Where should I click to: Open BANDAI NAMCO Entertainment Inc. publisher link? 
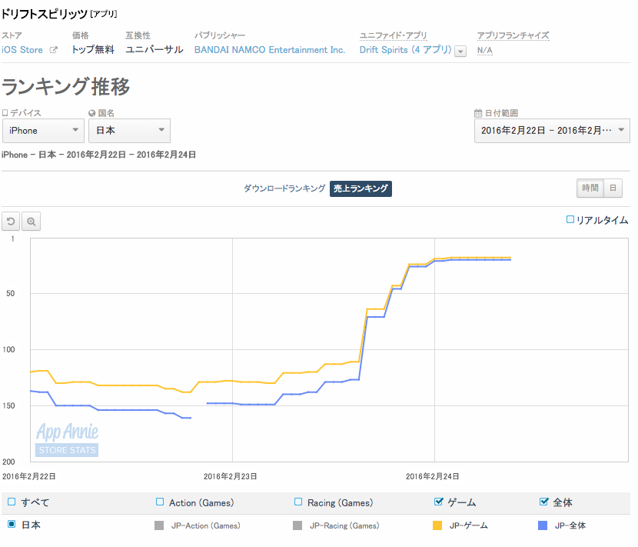[x=269, y=50]
